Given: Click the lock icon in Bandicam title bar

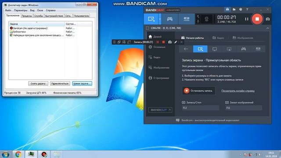Looking at the screenshot, I should click(227, 9).
